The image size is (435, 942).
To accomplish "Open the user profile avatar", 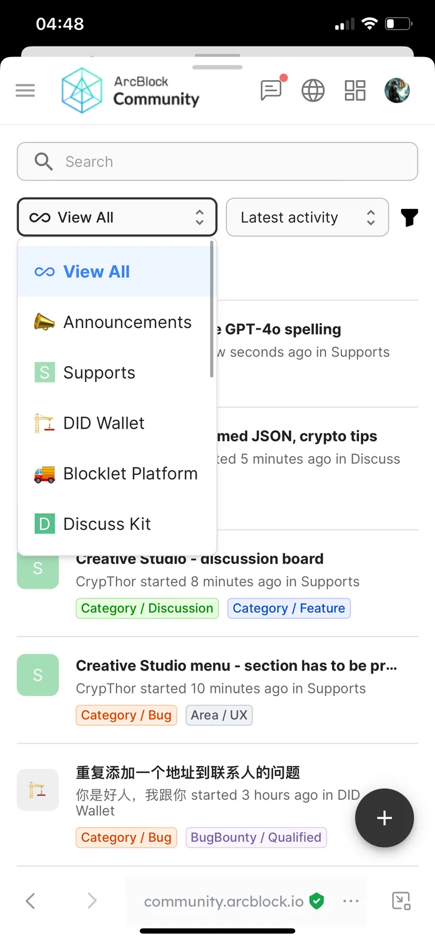I will pos(397,91).
